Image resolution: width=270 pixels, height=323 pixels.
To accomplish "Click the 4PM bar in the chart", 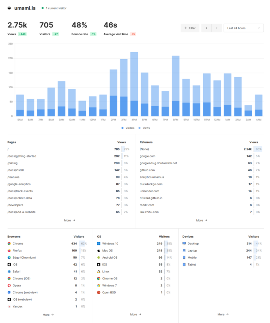I will coord(134,84).
